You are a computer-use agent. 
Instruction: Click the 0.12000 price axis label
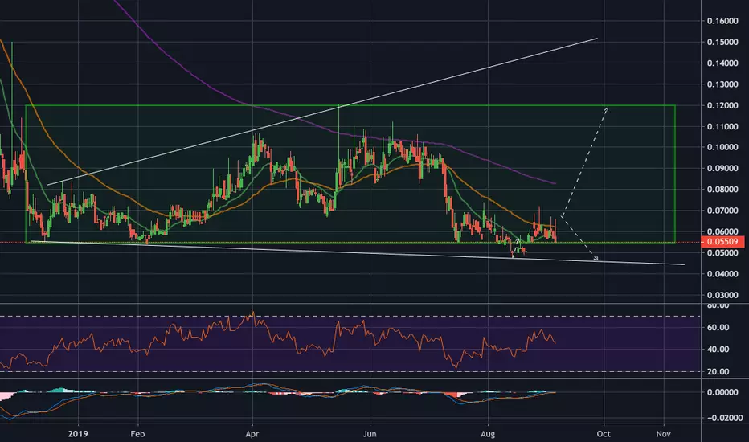click(722, 105)
